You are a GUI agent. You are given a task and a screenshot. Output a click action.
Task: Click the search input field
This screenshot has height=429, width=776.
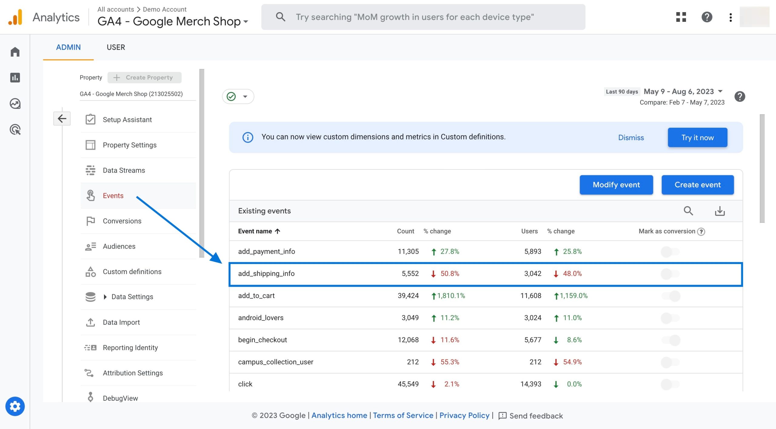[x=423, y=17]
